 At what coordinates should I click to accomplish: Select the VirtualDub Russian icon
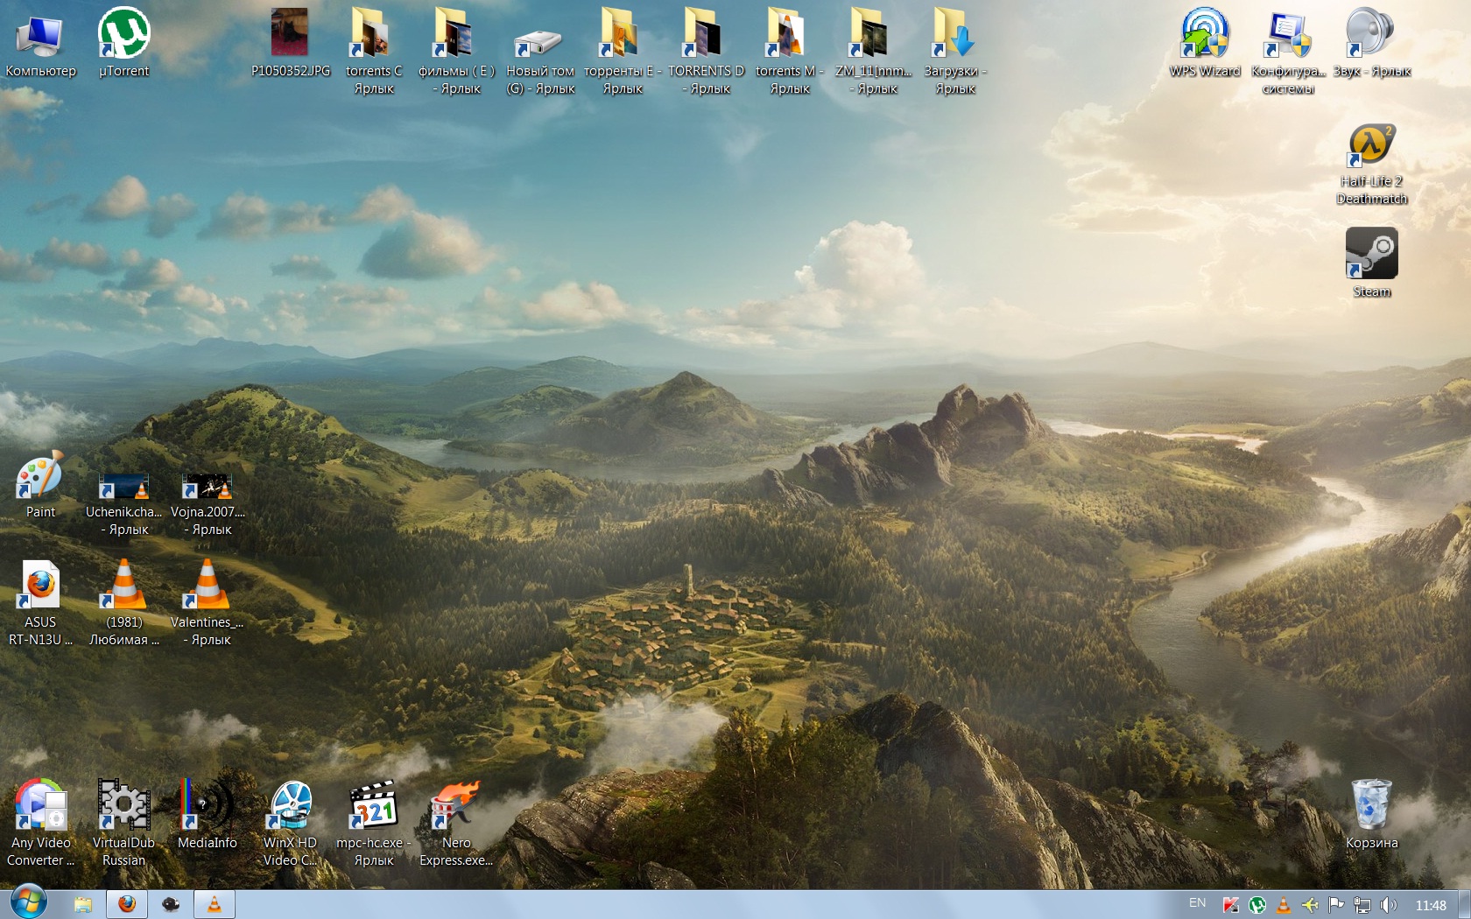click(123, 805)
